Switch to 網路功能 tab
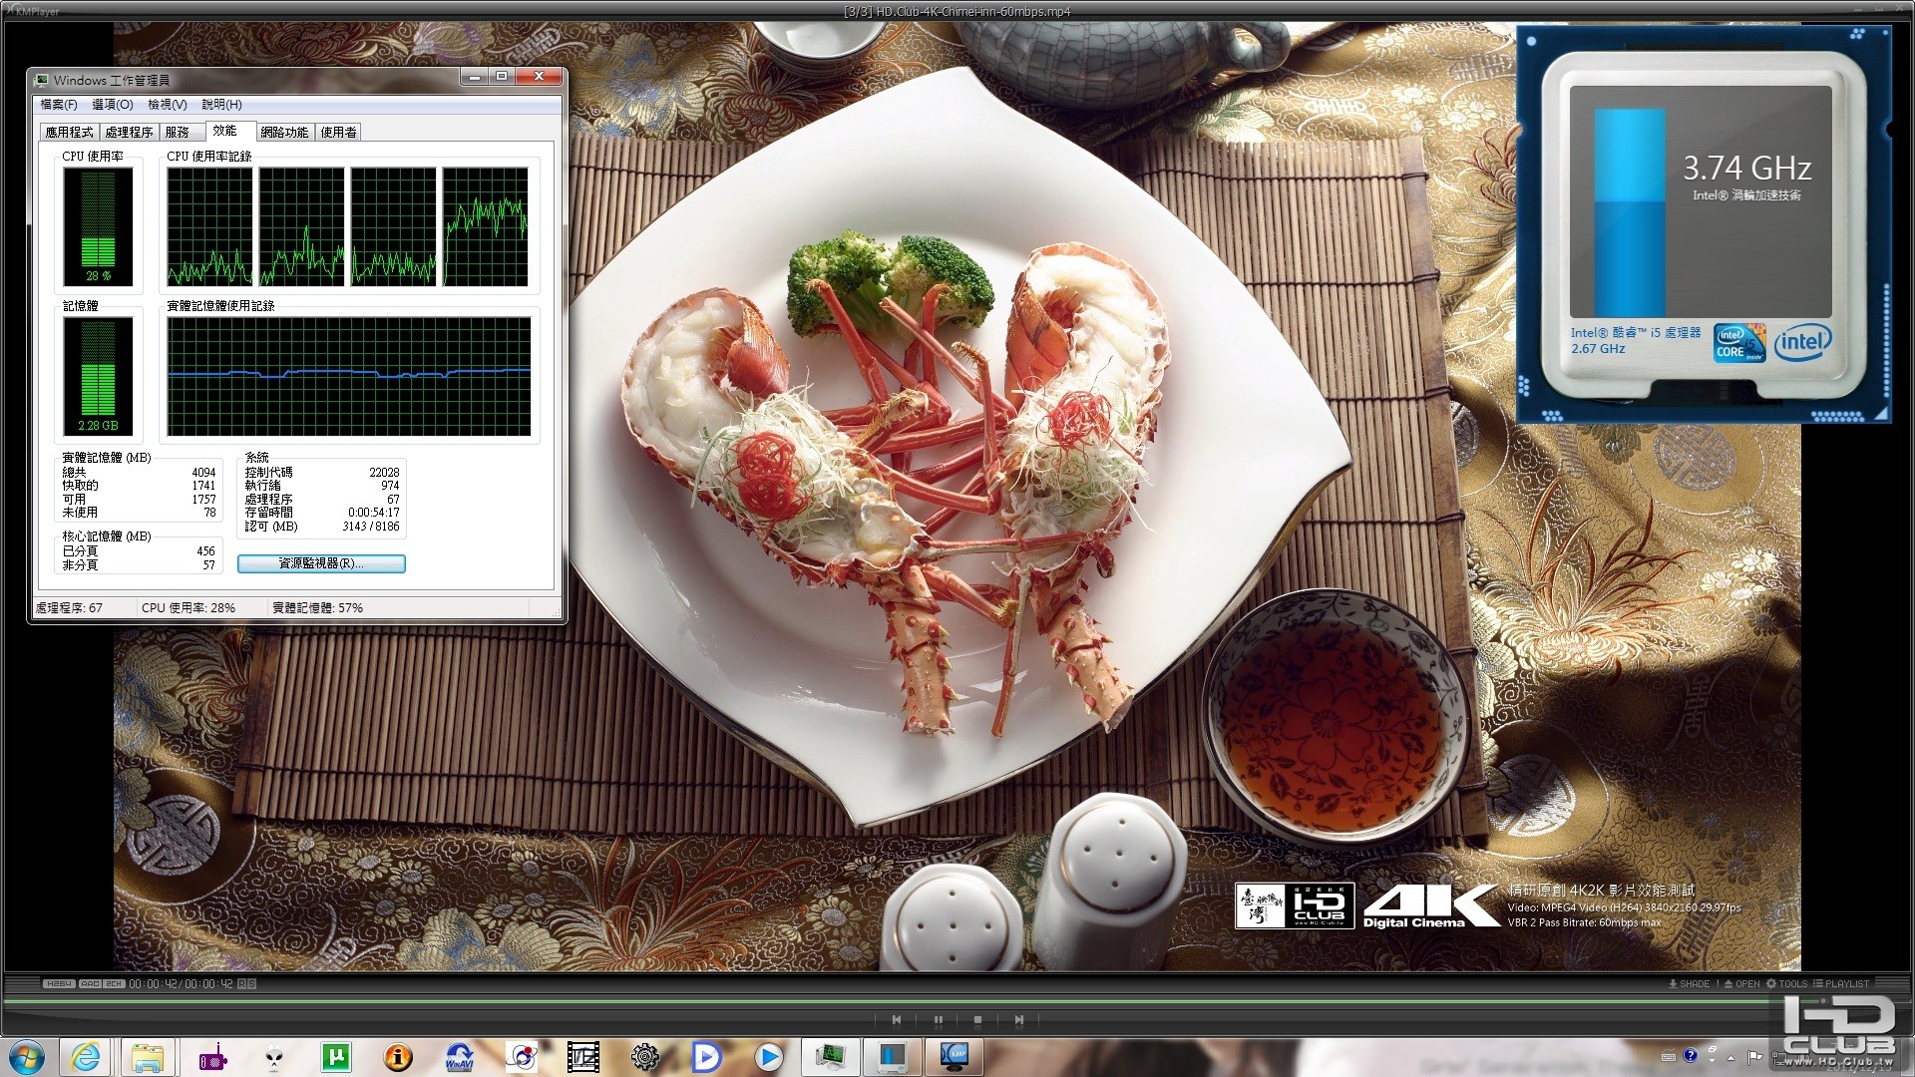 [x=284, y=133]
